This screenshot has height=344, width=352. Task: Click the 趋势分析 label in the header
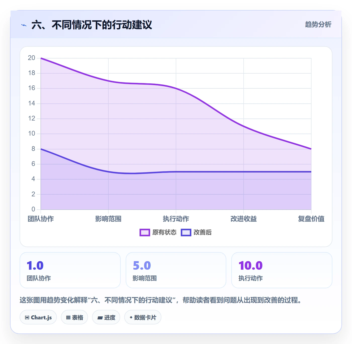pos(318,24)
